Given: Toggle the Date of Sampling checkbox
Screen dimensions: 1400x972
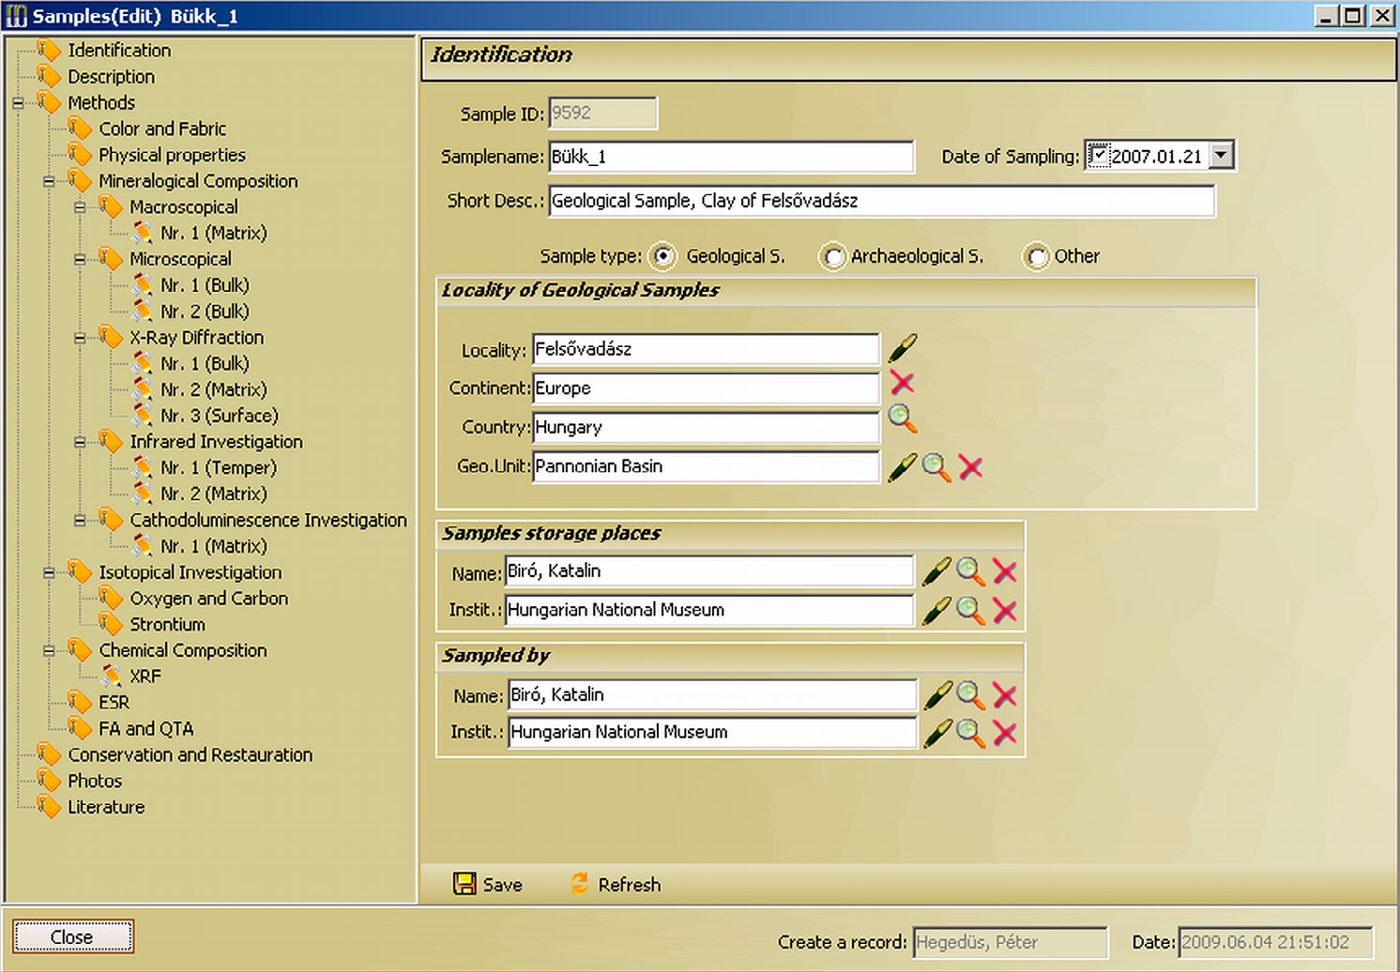Looking at the screenshot, I should [1098, 156].
